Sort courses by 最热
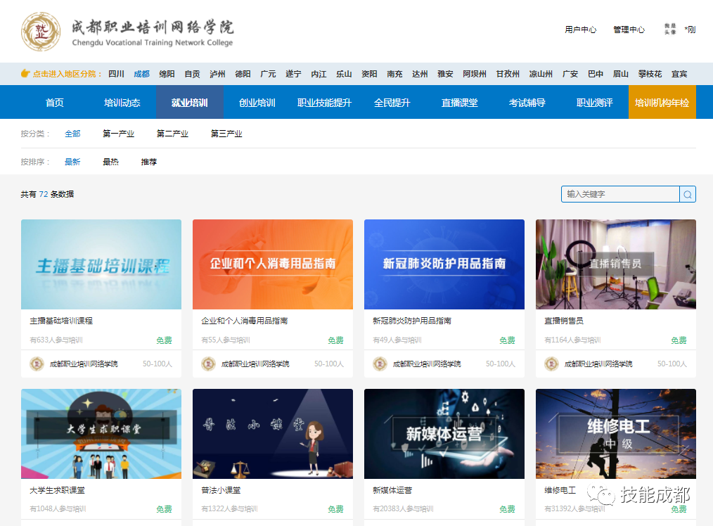The image size is (713, 526). coord(110,162)
